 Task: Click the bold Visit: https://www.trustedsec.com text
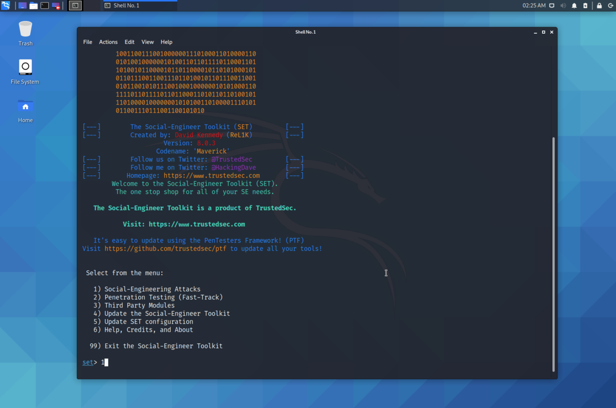[184, 224]
